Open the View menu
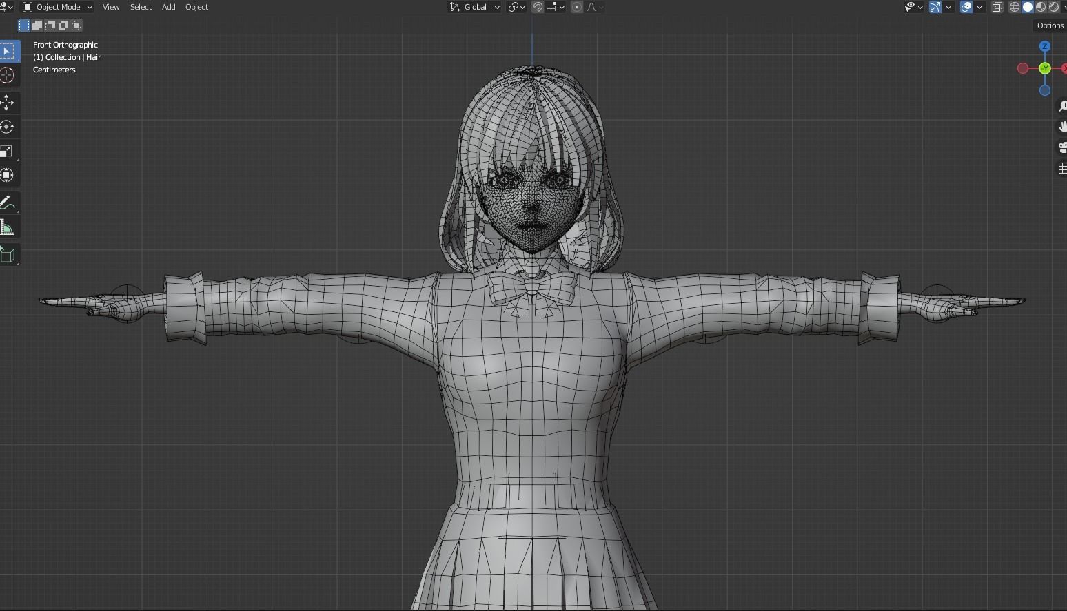The height and width of the screenshot is (611, 1067). pyautogui.click(x=110, y=7)
